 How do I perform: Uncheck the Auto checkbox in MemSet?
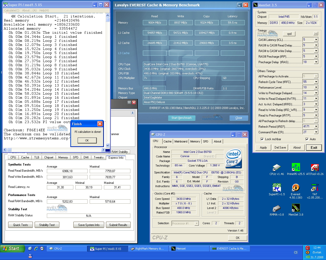pos(307,139)
